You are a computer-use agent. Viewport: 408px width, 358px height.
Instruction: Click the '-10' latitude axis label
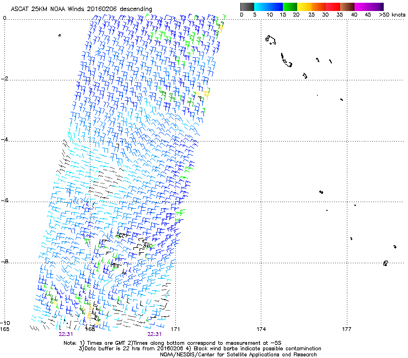pyautogui.click(x=5, y=323)
